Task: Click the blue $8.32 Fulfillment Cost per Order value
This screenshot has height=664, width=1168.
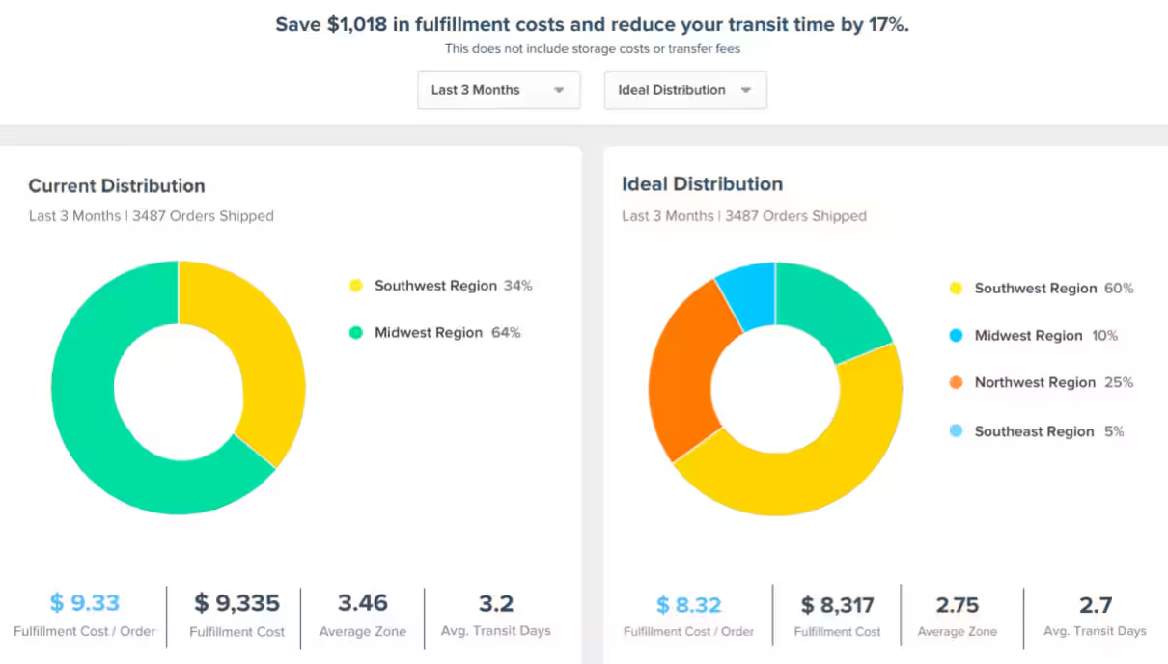Action: pos(688,605)
